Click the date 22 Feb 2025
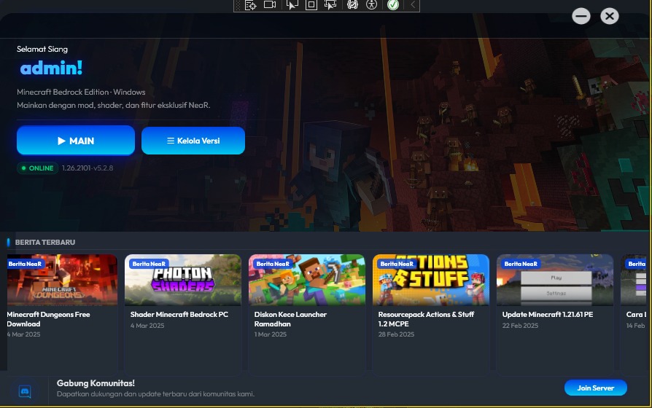 (520, 326)
